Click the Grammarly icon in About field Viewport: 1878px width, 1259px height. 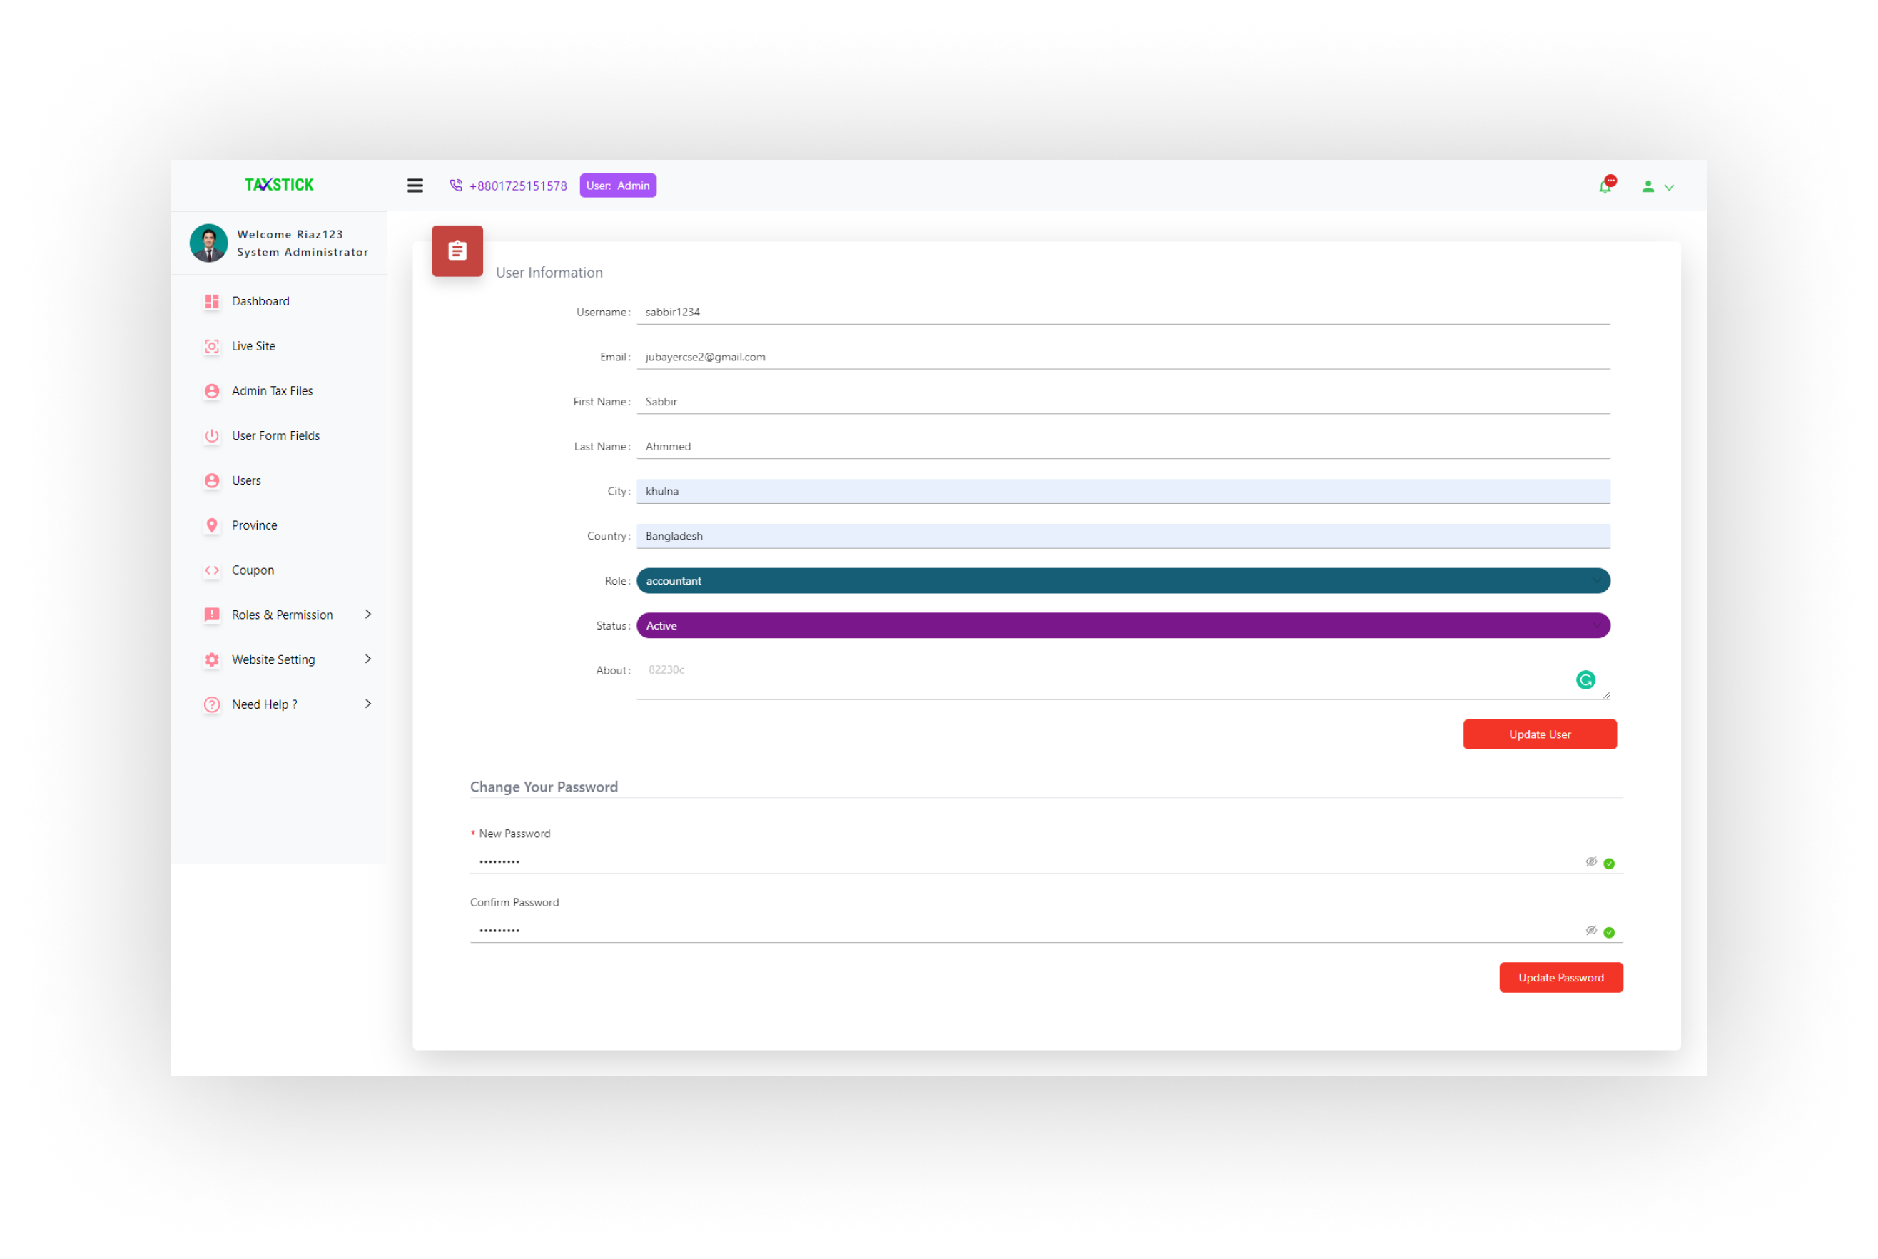click(1585, 680)
